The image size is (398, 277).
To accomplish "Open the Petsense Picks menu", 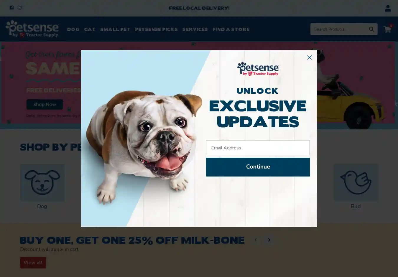I will pos(156,29).
